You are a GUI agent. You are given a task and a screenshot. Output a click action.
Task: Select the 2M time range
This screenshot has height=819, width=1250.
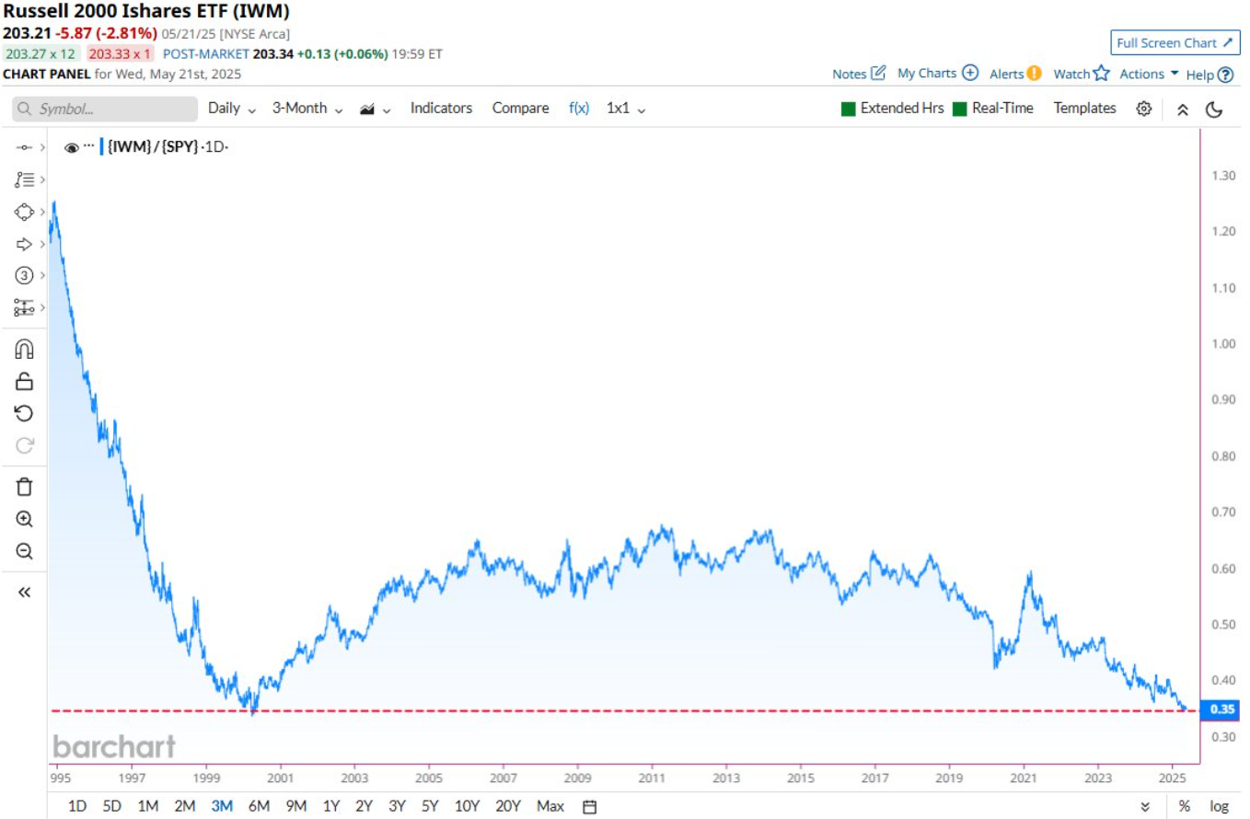pos(185,807)
